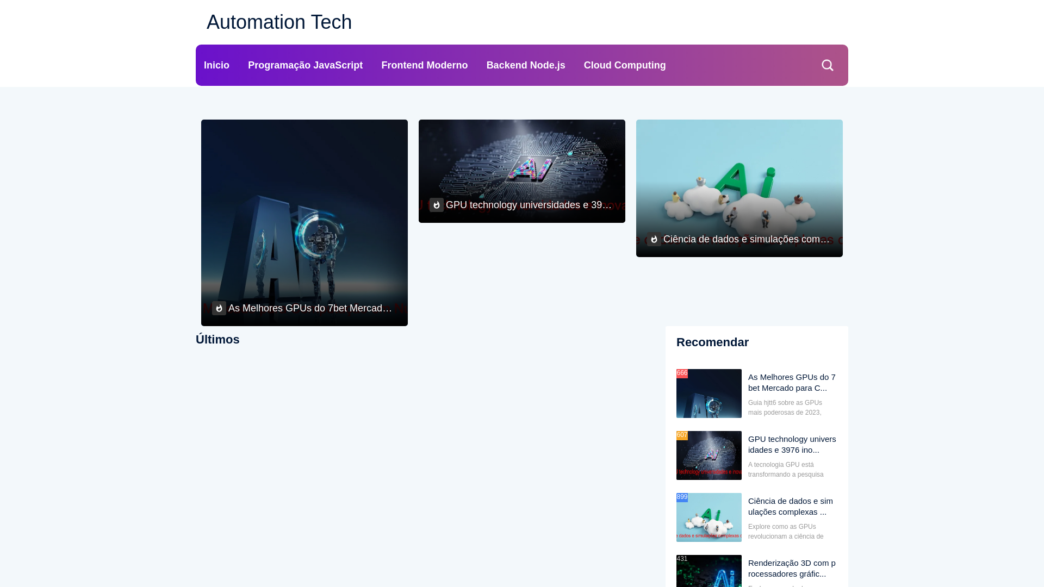
Task: Open recommended thumbnail numbered 607
Action: [x=709, y=455]
